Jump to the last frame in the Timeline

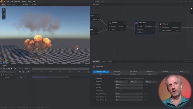point(12,69)
